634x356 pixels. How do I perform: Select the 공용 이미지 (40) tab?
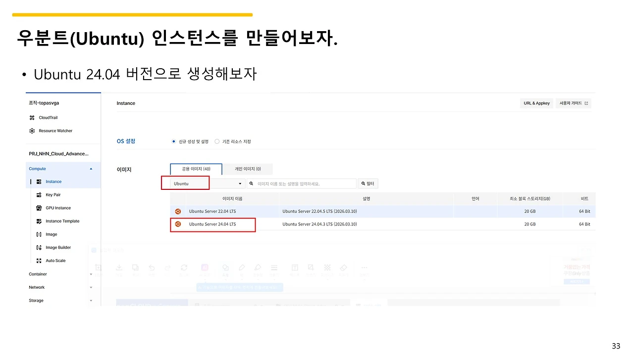[196, 168]
